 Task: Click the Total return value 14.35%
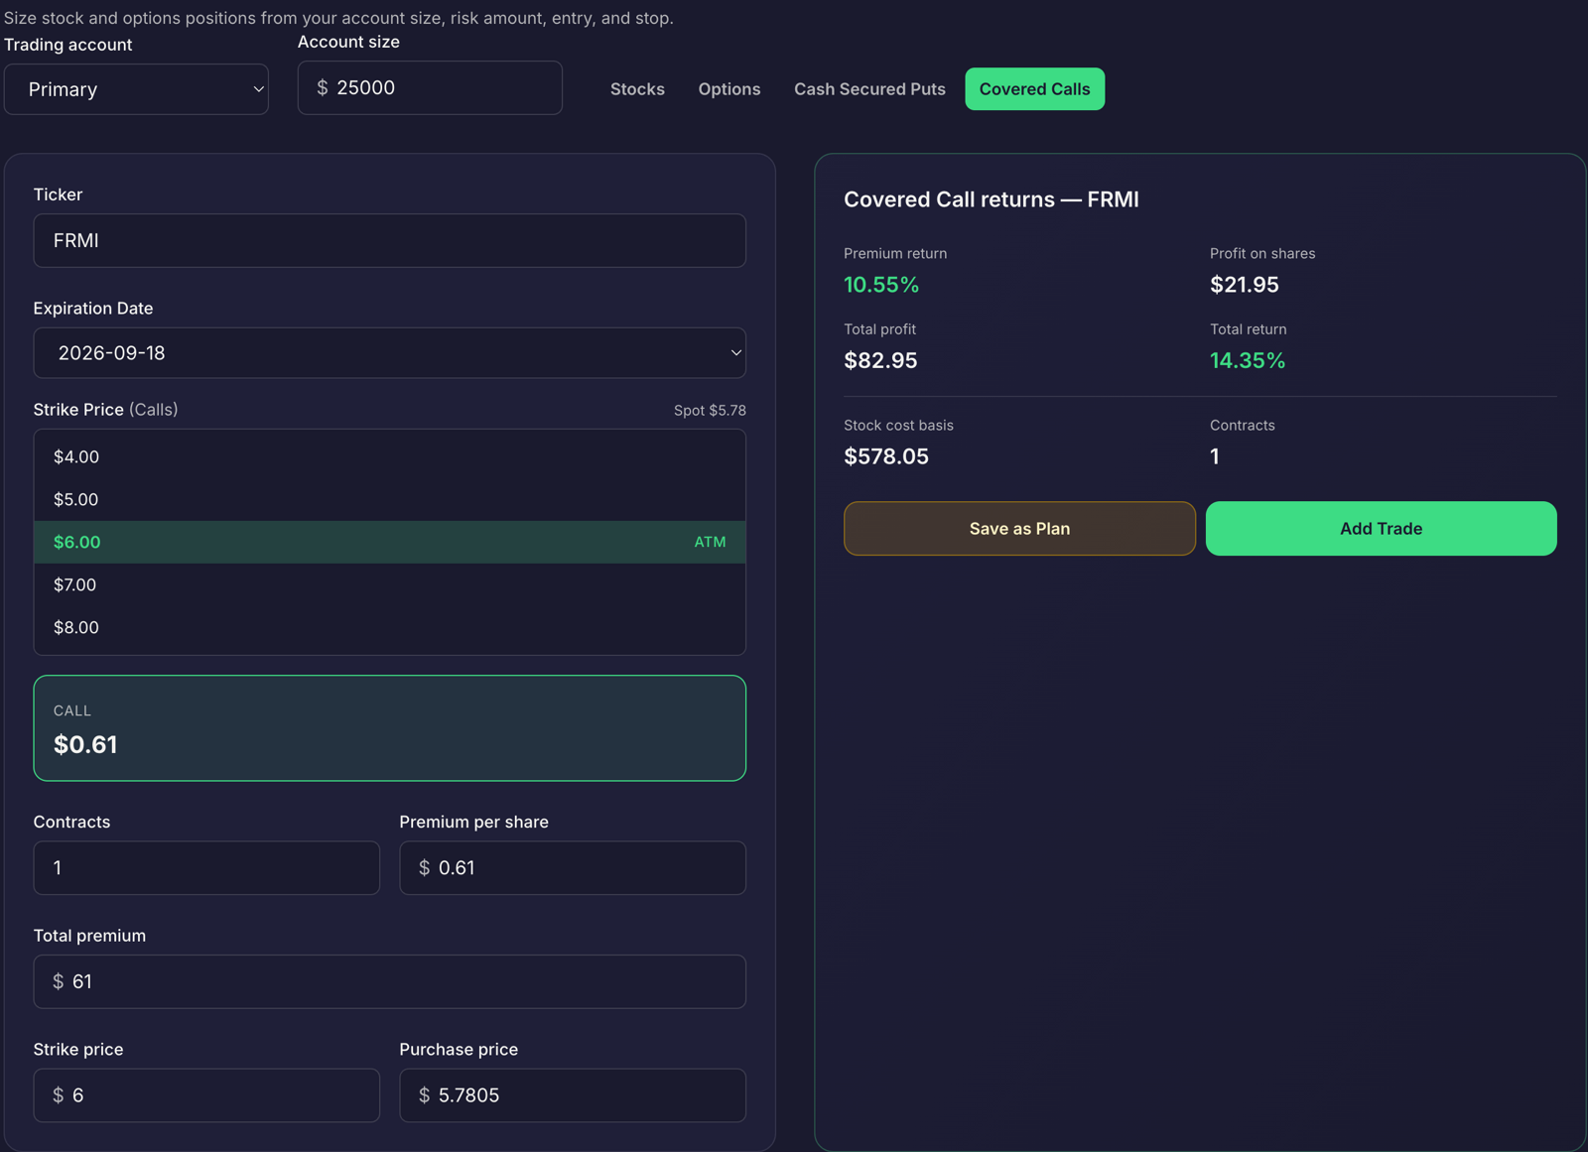pos(1248,361)
